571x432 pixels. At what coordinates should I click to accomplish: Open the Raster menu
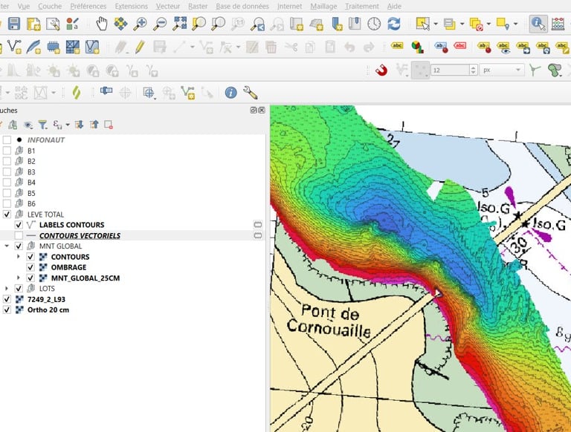pos(198,6)
